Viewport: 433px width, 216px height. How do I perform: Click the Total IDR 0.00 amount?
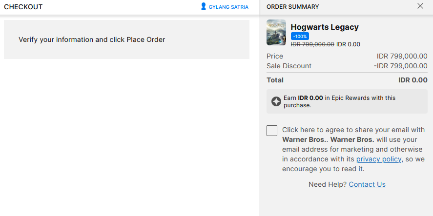point(412,80)
